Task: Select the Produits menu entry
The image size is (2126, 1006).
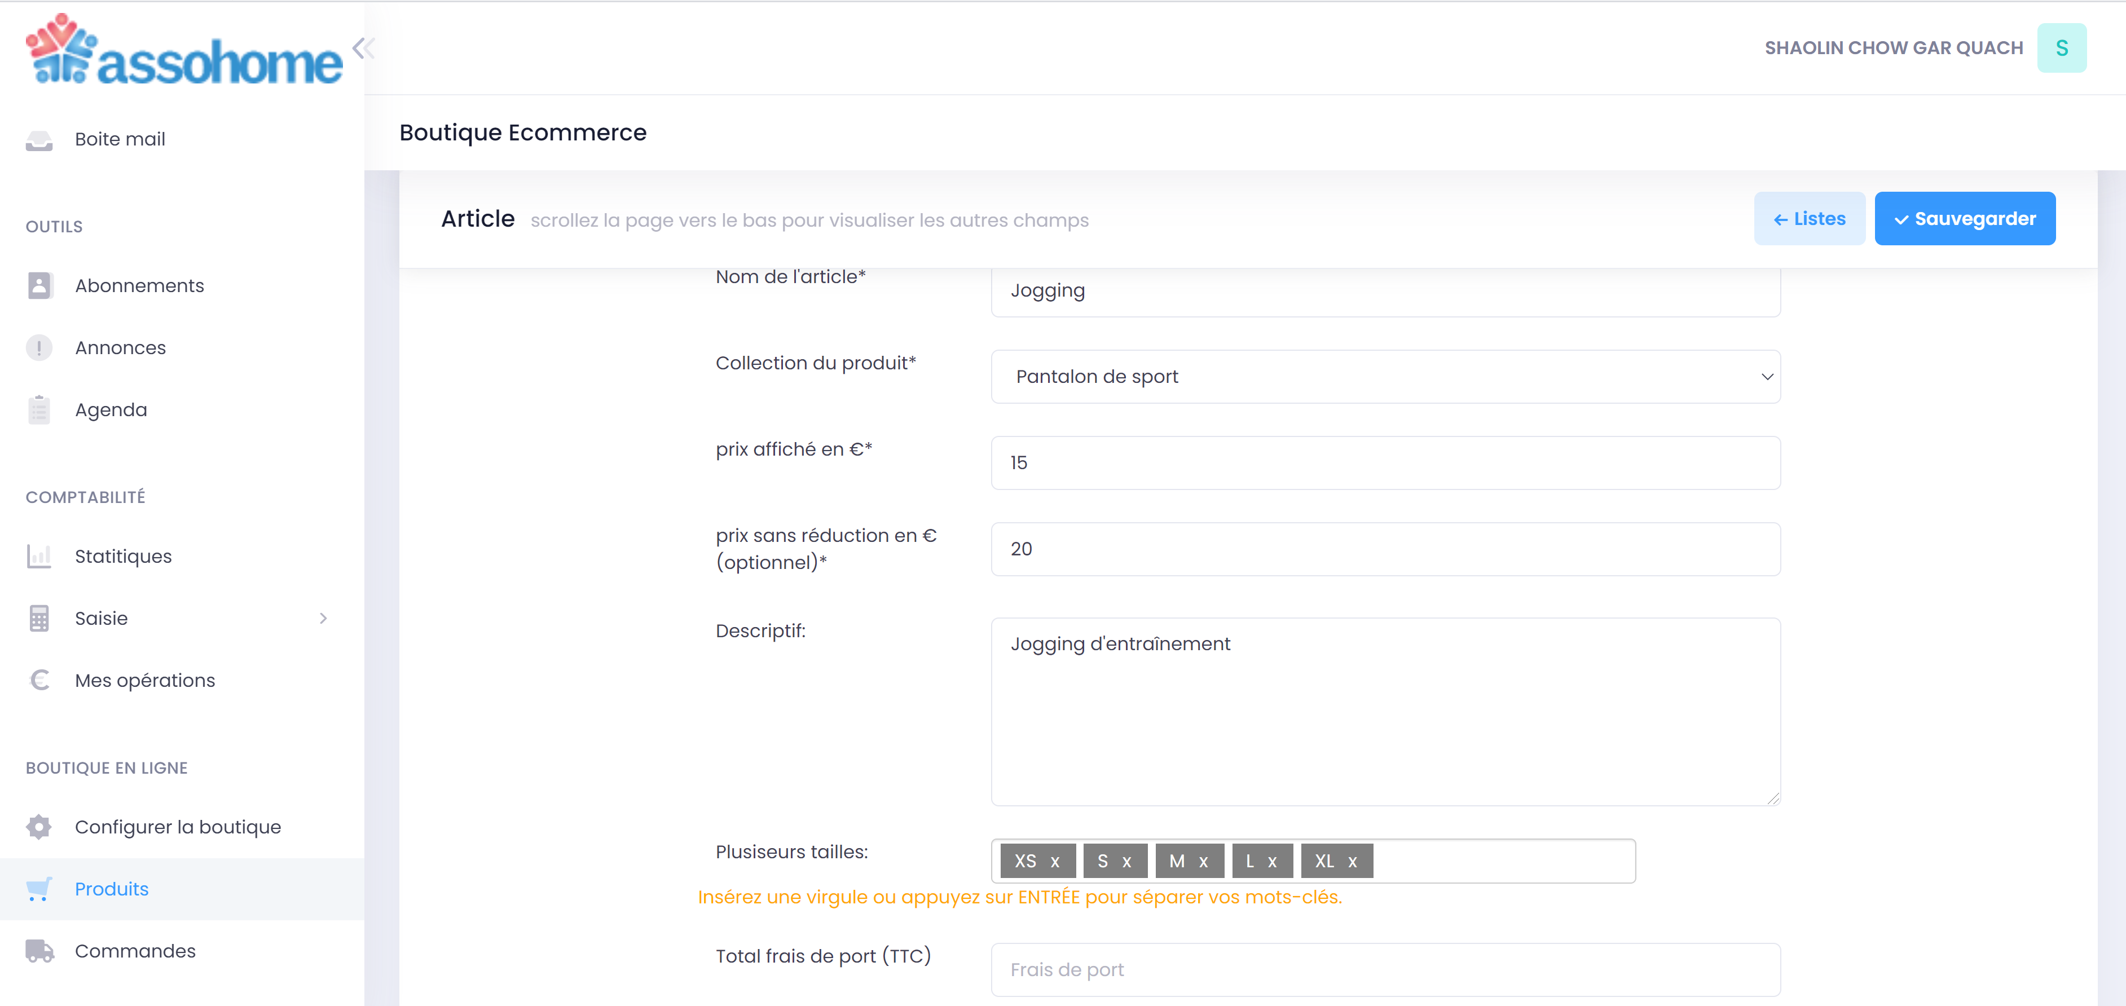Action: pyautogui.click(x=112, y=889)
